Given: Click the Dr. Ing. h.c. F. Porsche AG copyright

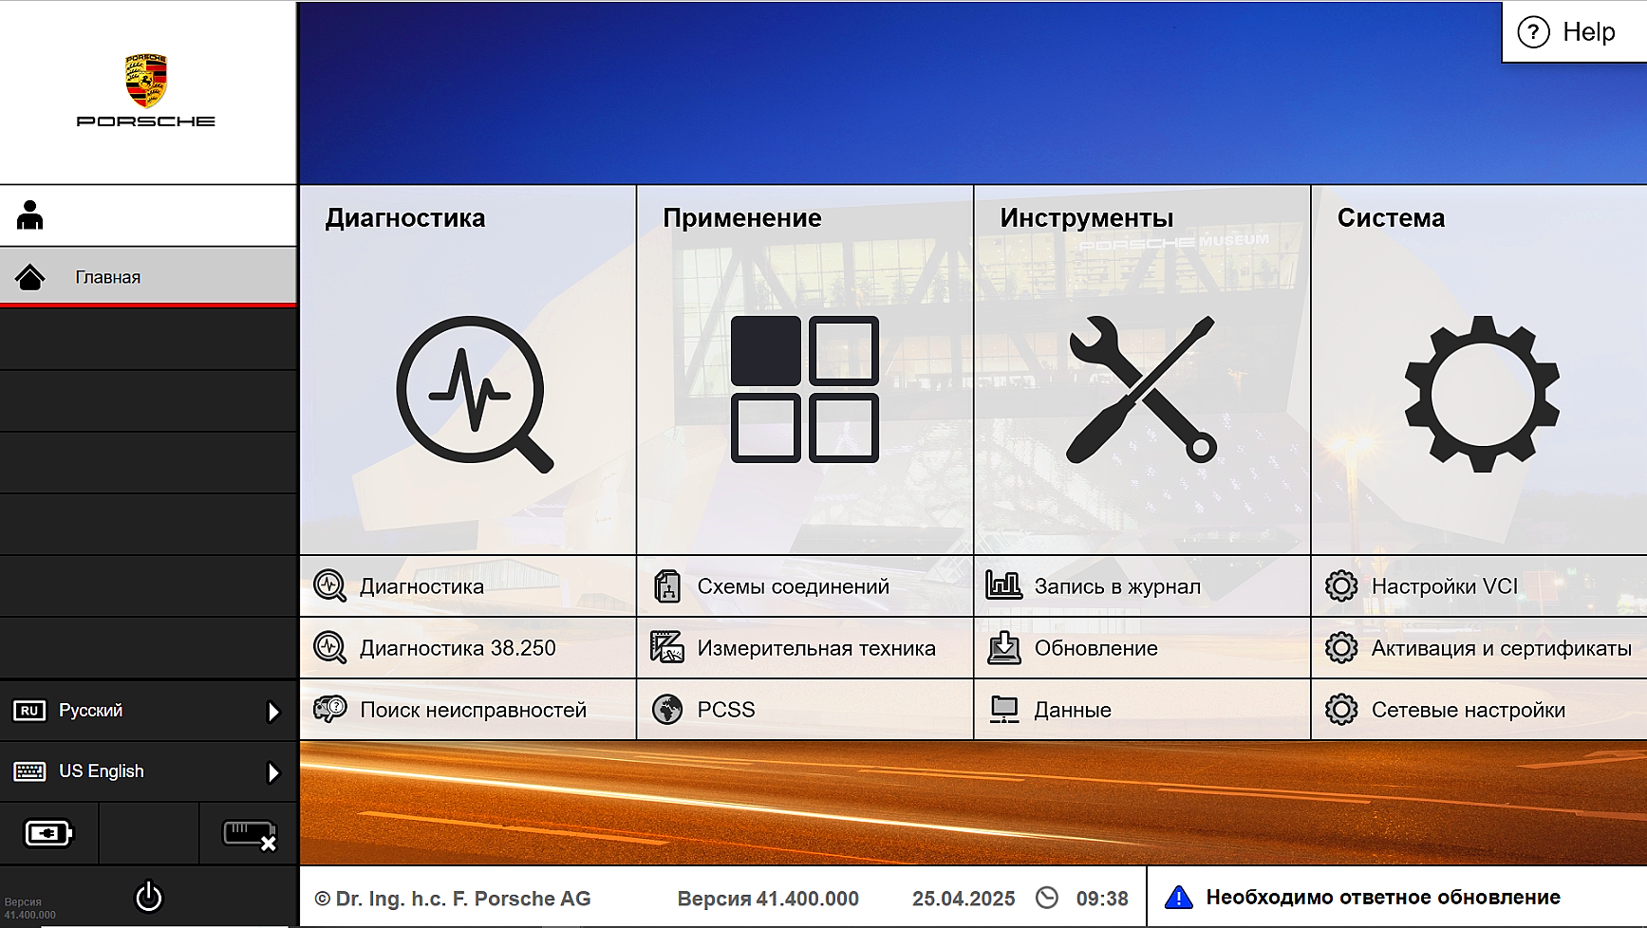Looking at the screenshot, I should point(453,899).
